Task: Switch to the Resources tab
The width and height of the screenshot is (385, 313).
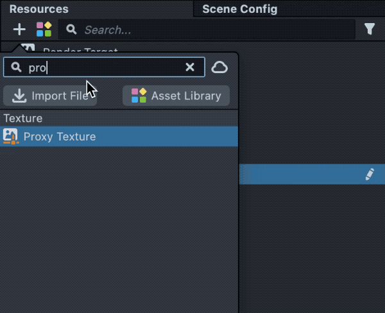Action: point(38,9)
